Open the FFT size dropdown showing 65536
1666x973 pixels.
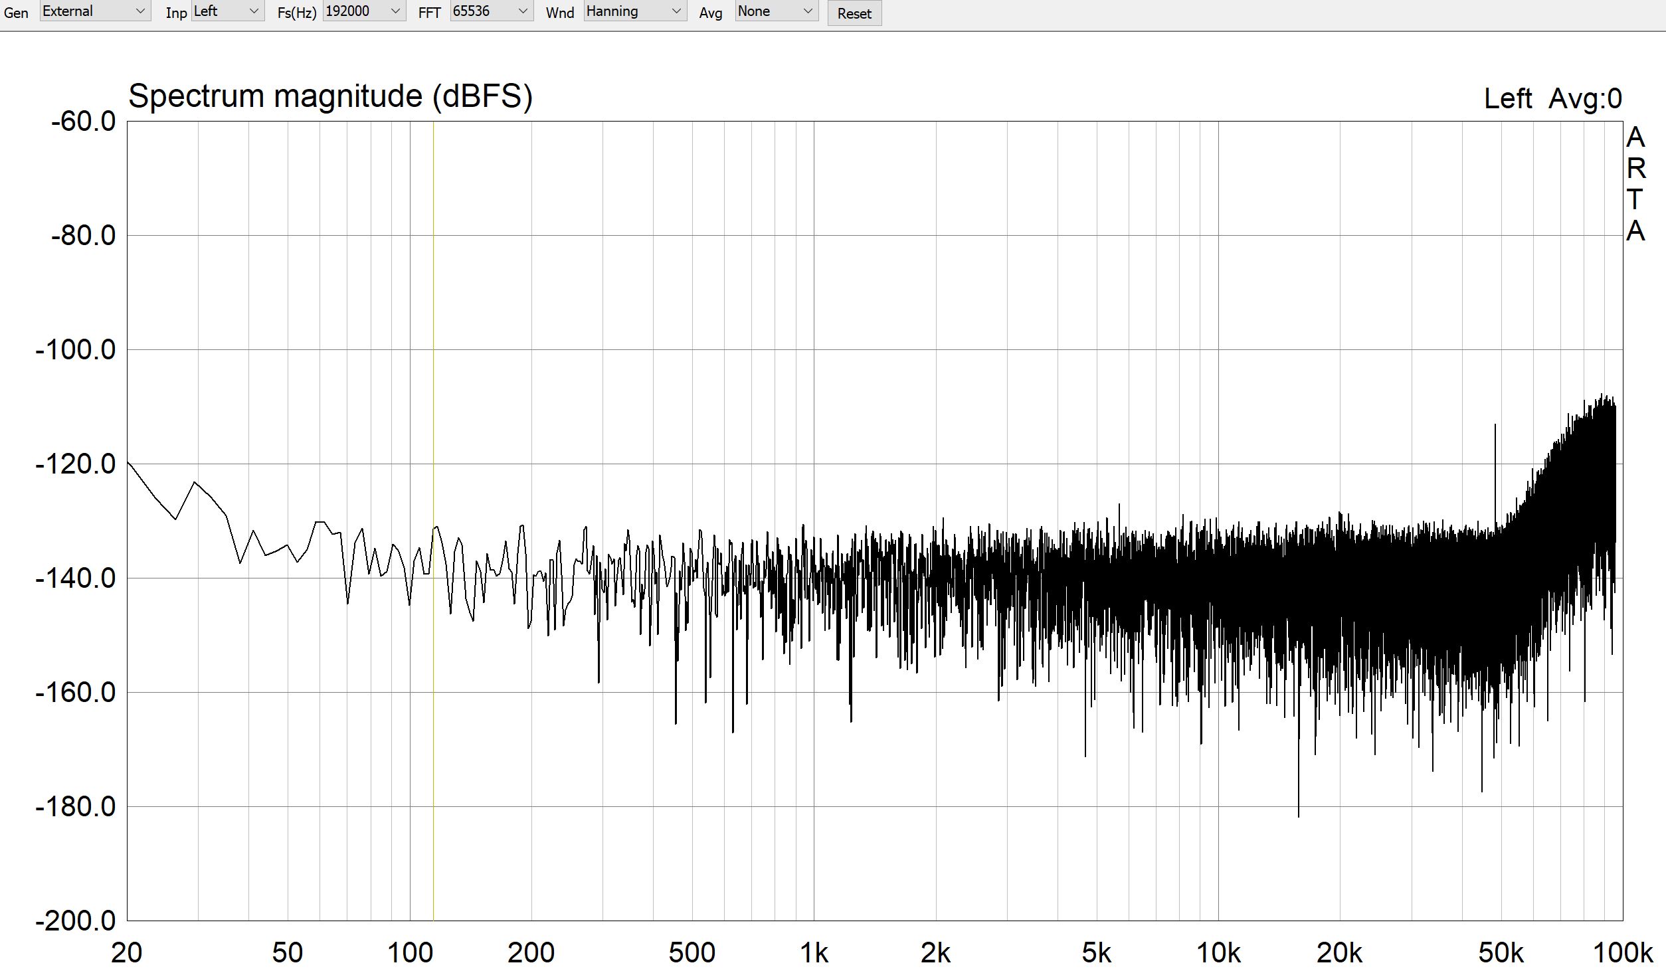click(x=492, y=11)
